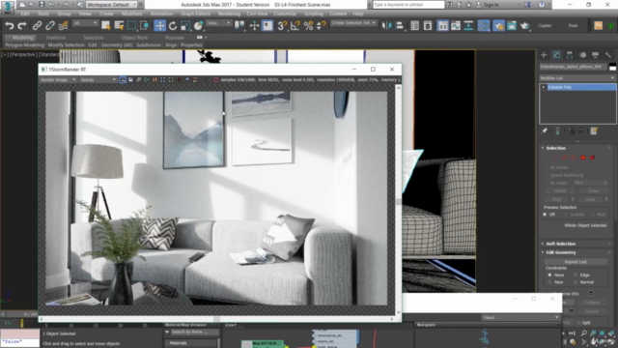Switch to Object Paint ribbon tab
The height and width of the screenshot is (348, 618).
[134, 38]
